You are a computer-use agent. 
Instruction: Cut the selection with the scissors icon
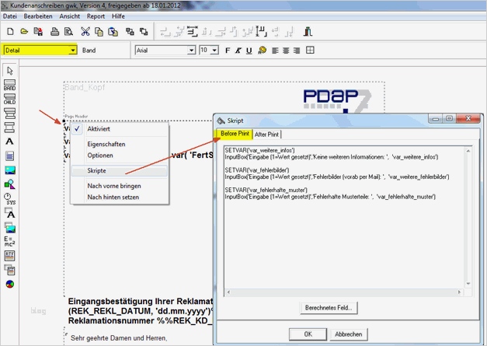click(x=85, y=31)
